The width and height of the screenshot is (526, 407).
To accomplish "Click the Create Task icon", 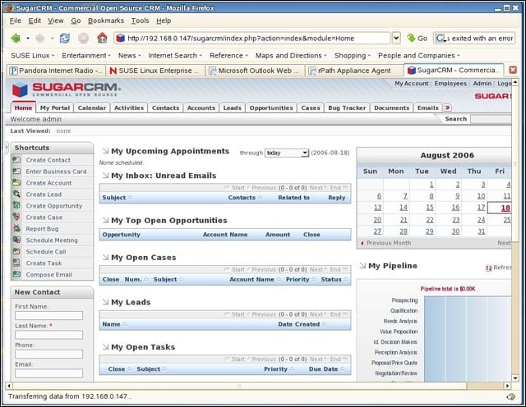I will 16,263.
